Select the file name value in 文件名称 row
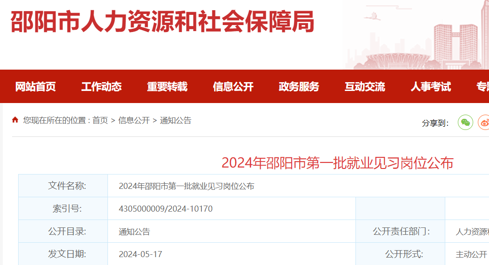The image size is (489, 265). point(187,186)
